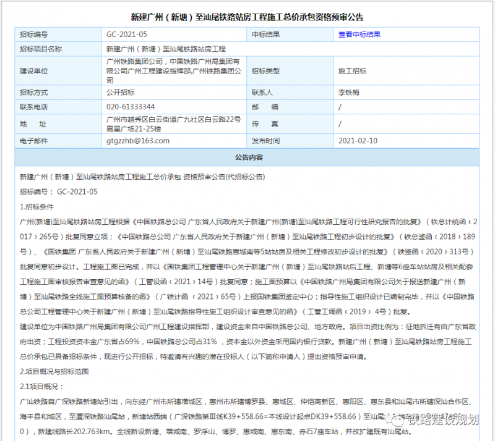This screenshot has height=441, width=495.
Task: Select the 招标编号 label cell in the table
Action: (x=58, y=35)
